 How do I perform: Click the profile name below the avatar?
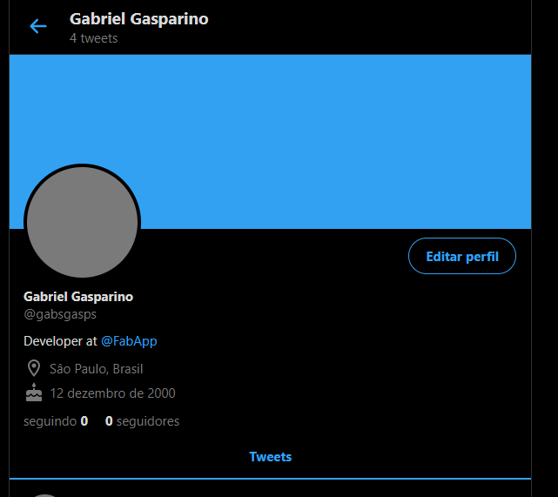point(78,297)
